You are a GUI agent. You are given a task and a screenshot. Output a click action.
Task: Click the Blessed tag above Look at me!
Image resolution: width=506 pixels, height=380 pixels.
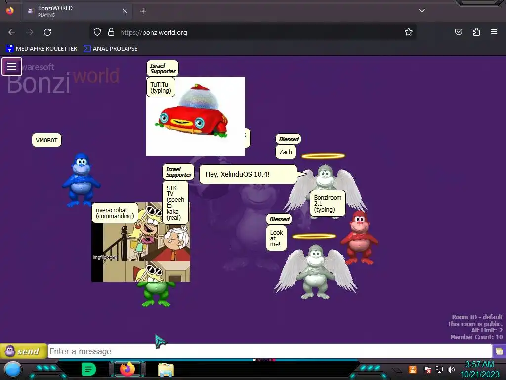279,219
